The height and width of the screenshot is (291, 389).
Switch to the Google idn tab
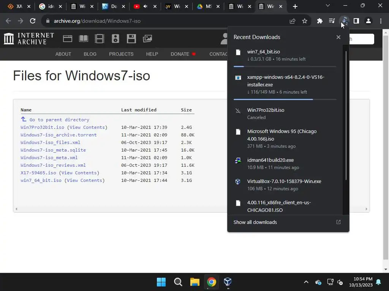tap(51, 6)
